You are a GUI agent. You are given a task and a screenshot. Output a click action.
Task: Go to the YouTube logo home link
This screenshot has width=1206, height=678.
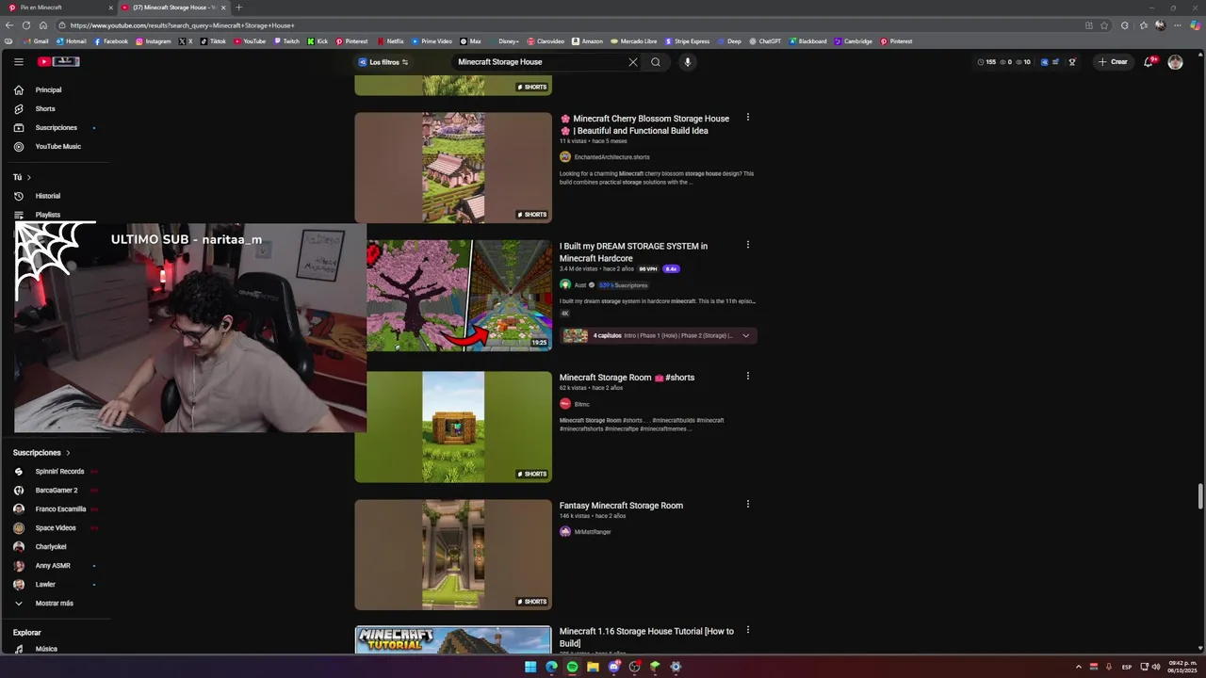[58, 62]
